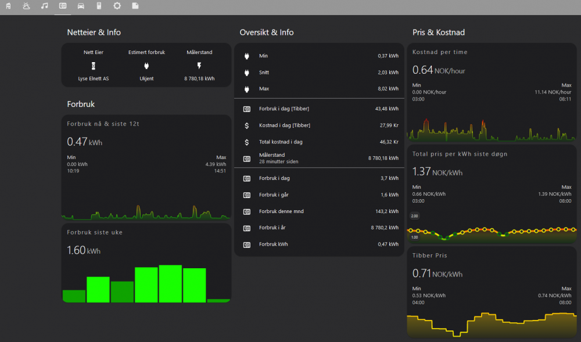The width and height of the screenshot is (581, 342).
Task: Open the Forbruk denne mnd entity row
Action: click(x=319, y=211)
